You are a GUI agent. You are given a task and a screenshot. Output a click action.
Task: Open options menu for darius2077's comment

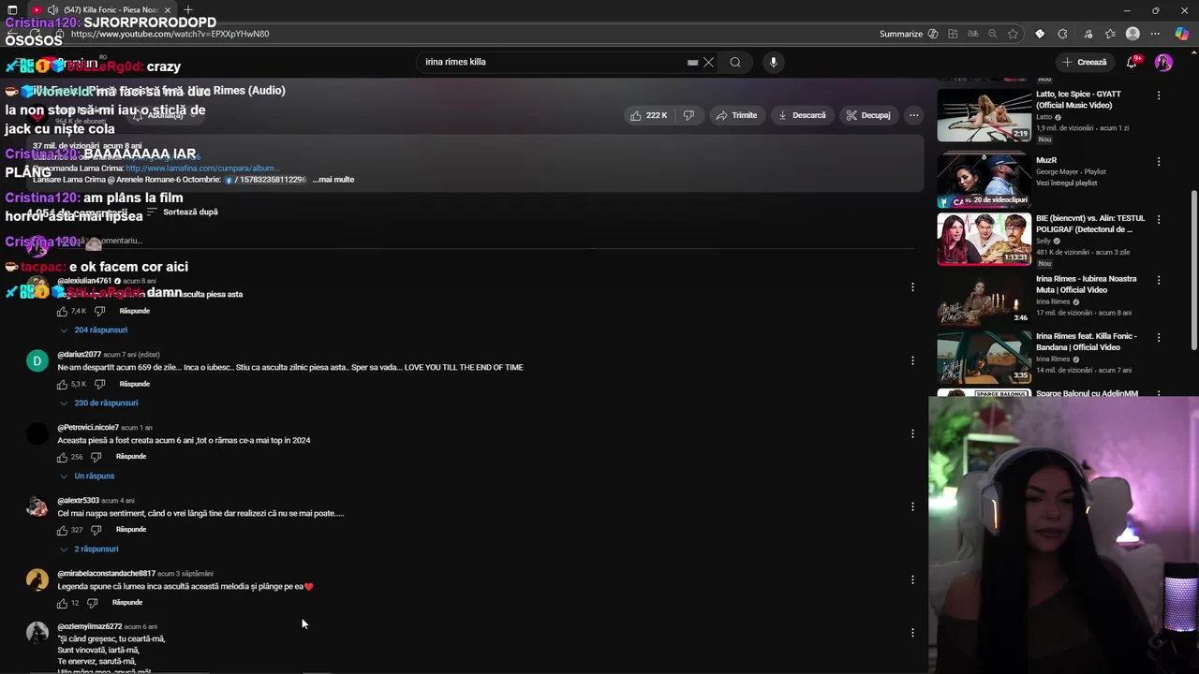912,360
